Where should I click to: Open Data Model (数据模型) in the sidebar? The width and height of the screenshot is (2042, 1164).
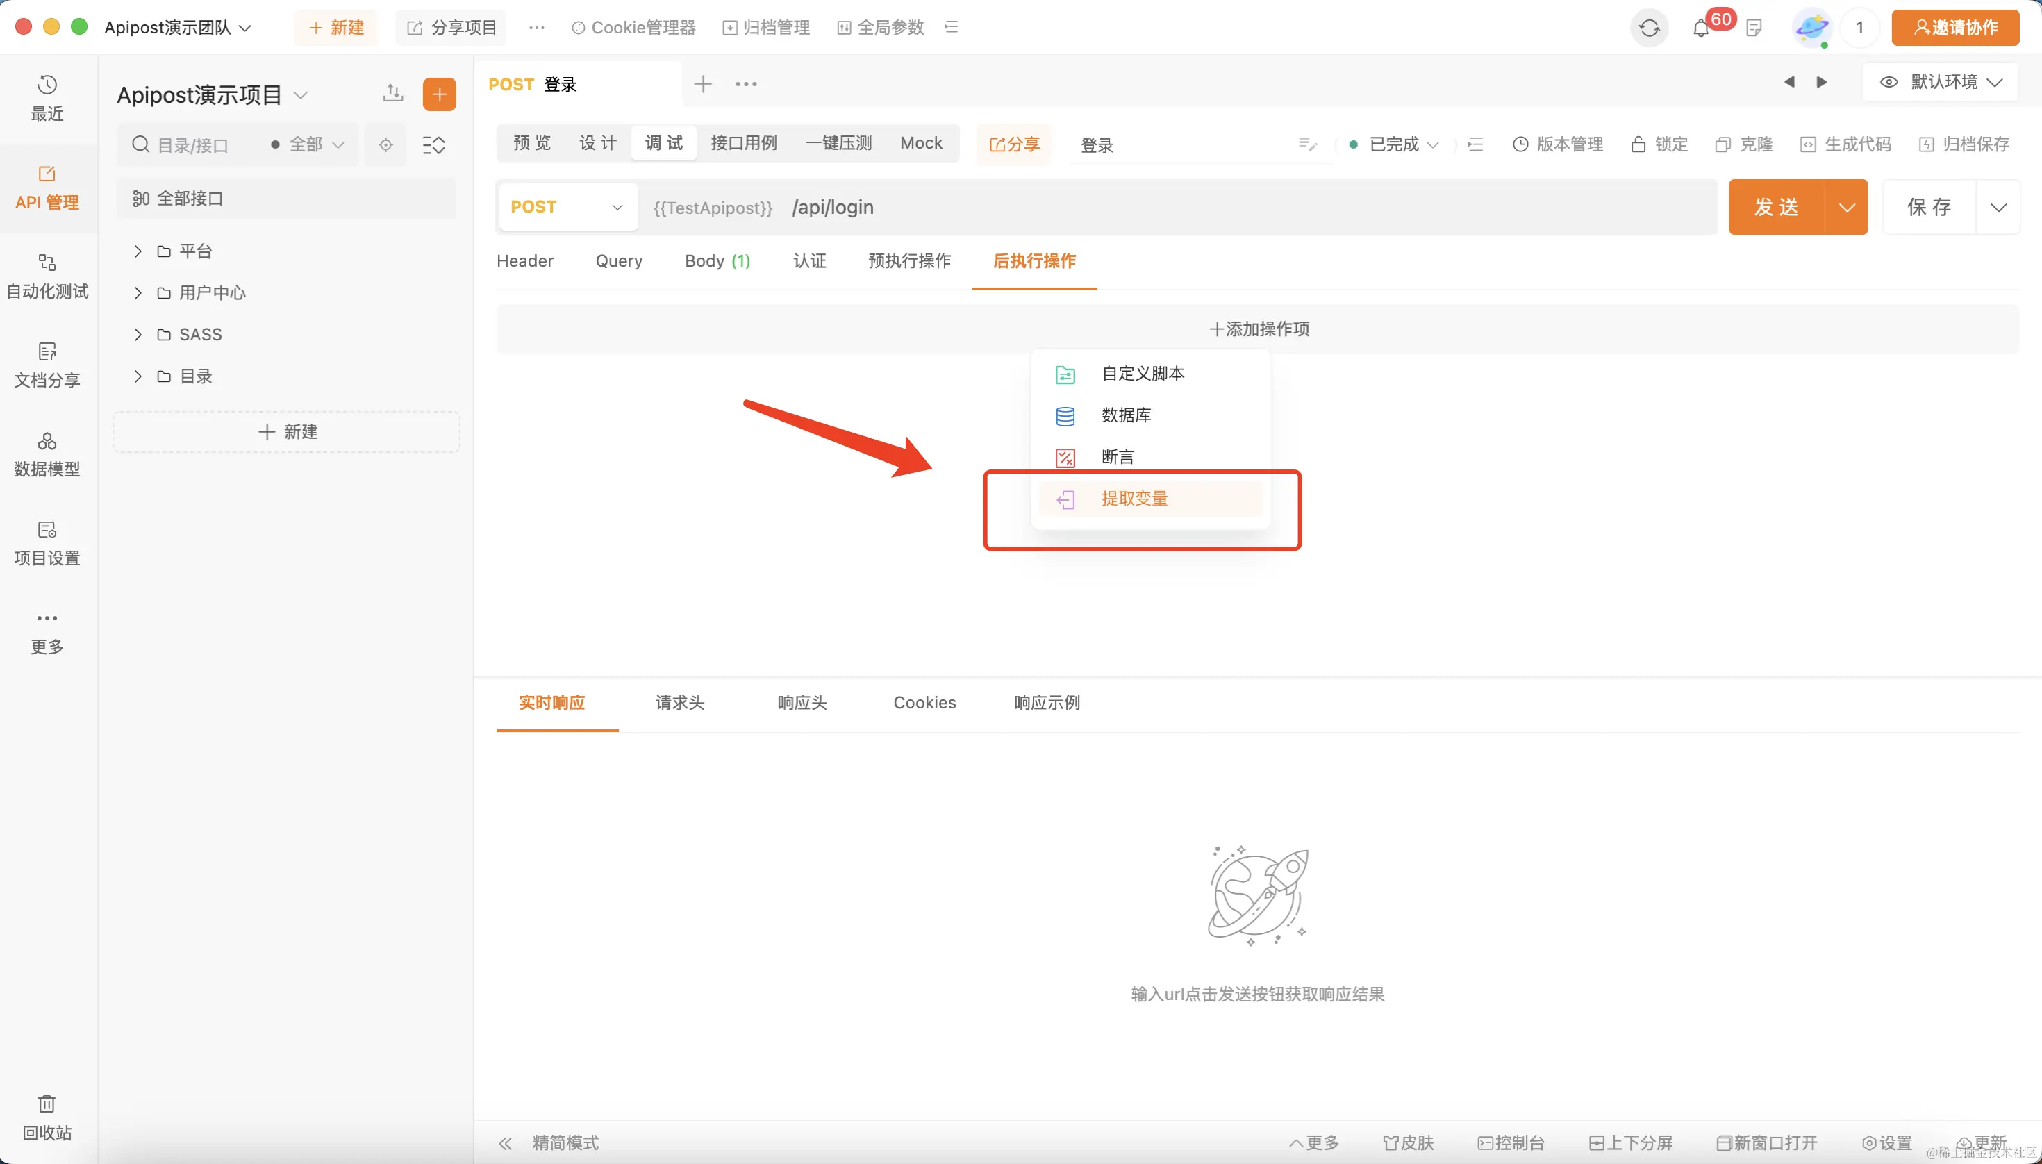(47, 454)
